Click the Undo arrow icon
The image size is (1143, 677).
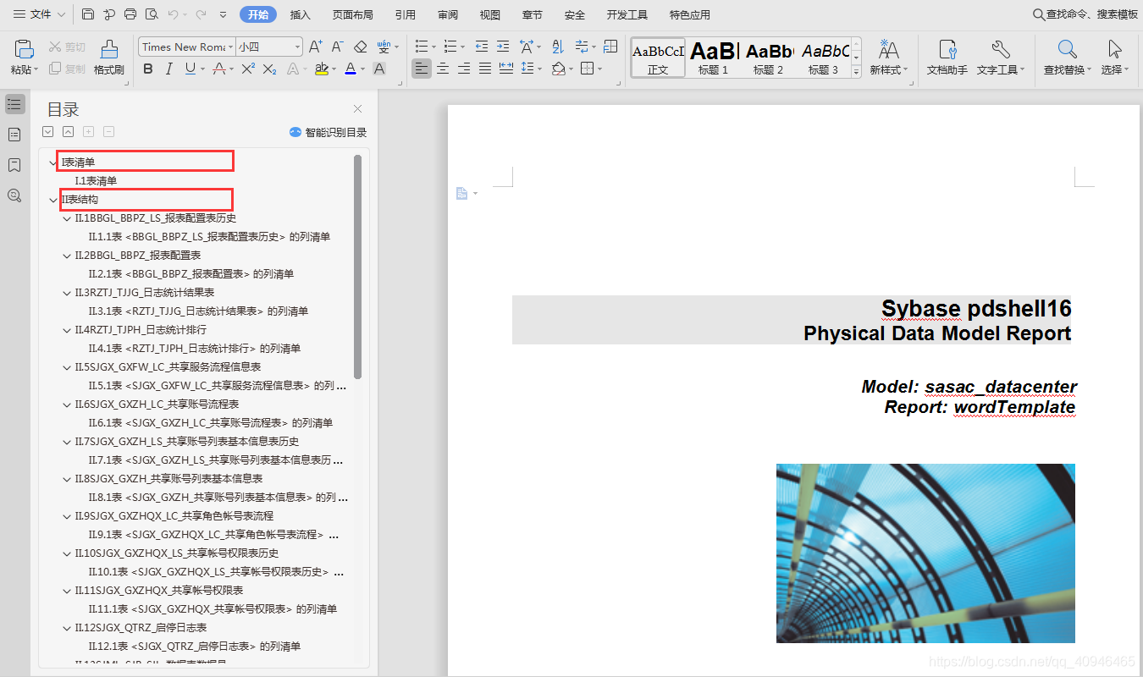(173, 14)
